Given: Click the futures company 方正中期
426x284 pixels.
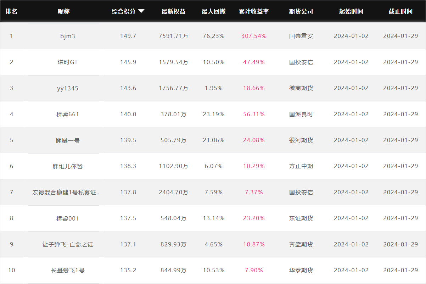Looking at the screenshot, I should (301, 166).
